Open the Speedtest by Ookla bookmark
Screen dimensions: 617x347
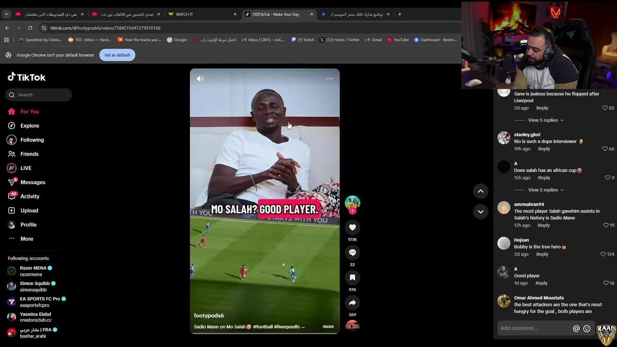pos(40,40)
